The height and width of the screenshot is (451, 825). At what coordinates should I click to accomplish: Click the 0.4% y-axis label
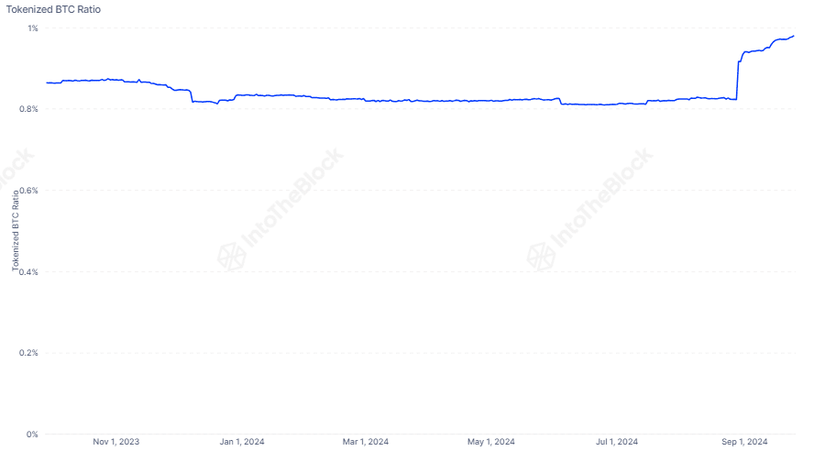pyautogui.click(x=29, y=271)
